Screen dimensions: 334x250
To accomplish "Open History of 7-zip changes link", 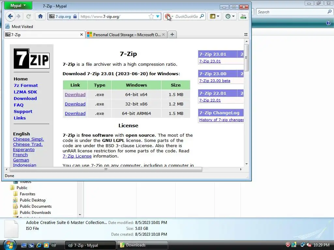I will (221, 120).
